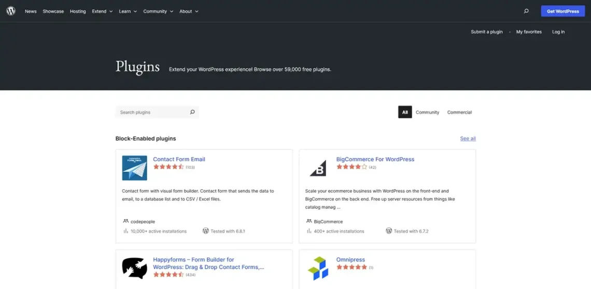Select the Community plugin filter tab
The height and width of the screenshot is (289, 591).
(427, 112)
